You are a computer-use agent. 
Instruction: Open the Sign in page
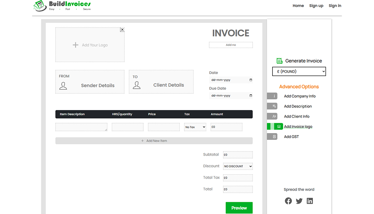[335, 6]
